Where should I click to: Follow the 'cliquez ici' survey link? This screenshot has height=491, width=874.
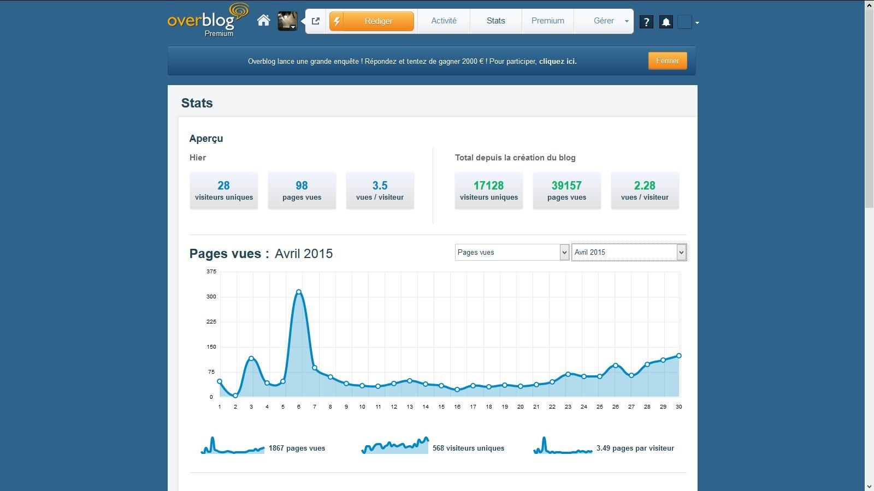tap(558, 61)
